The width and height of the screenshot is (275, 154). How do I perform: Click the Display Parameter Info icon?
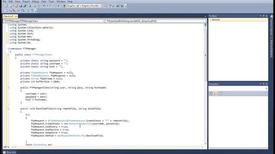[10, 11]
